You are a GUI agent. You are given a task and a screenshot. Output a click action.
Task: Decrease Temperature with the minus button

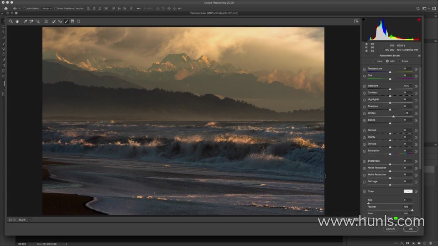tap(364, 69)
